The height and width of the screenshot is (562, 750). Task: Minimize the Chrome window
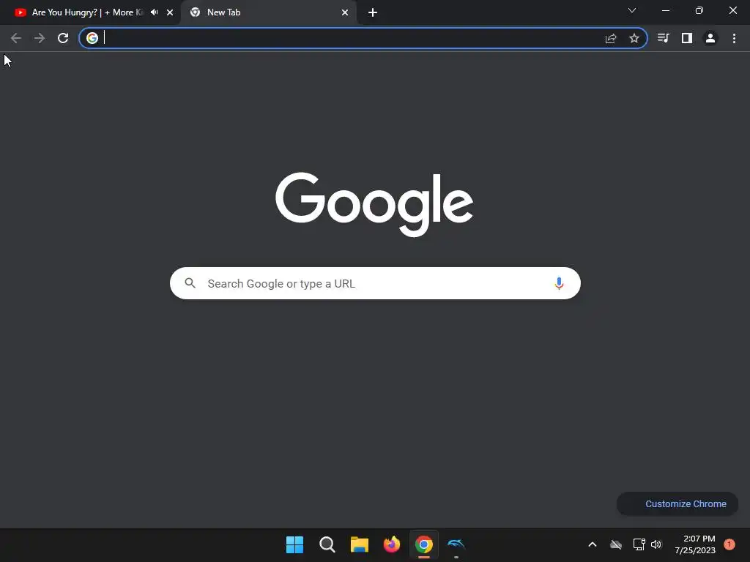pos(666,10)
